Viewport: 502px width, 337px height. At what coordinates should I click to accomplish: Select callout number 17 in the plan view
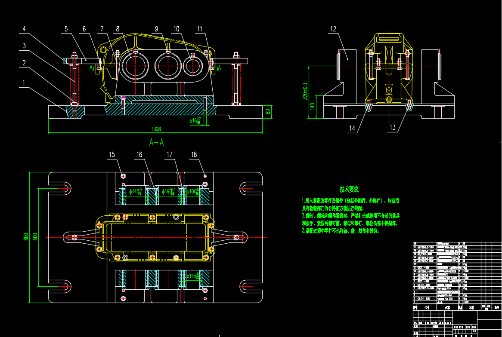[169, 155]
